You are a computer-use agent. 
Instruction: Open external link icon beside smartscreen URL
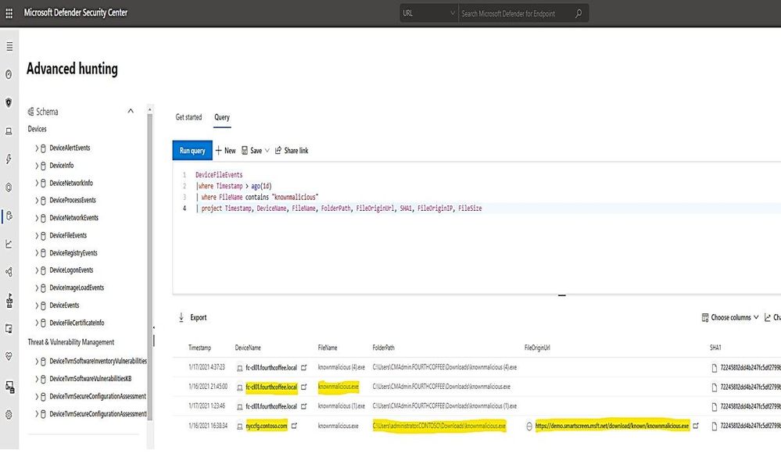click(x=696, y=426)
